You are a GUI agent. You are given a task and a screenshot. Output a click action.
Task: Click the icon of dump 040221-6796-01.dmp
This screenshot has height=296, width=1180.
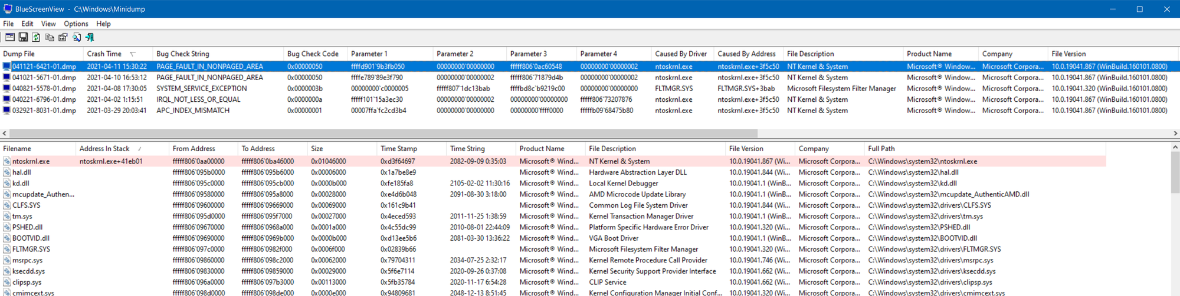click(x=7, y=99)
